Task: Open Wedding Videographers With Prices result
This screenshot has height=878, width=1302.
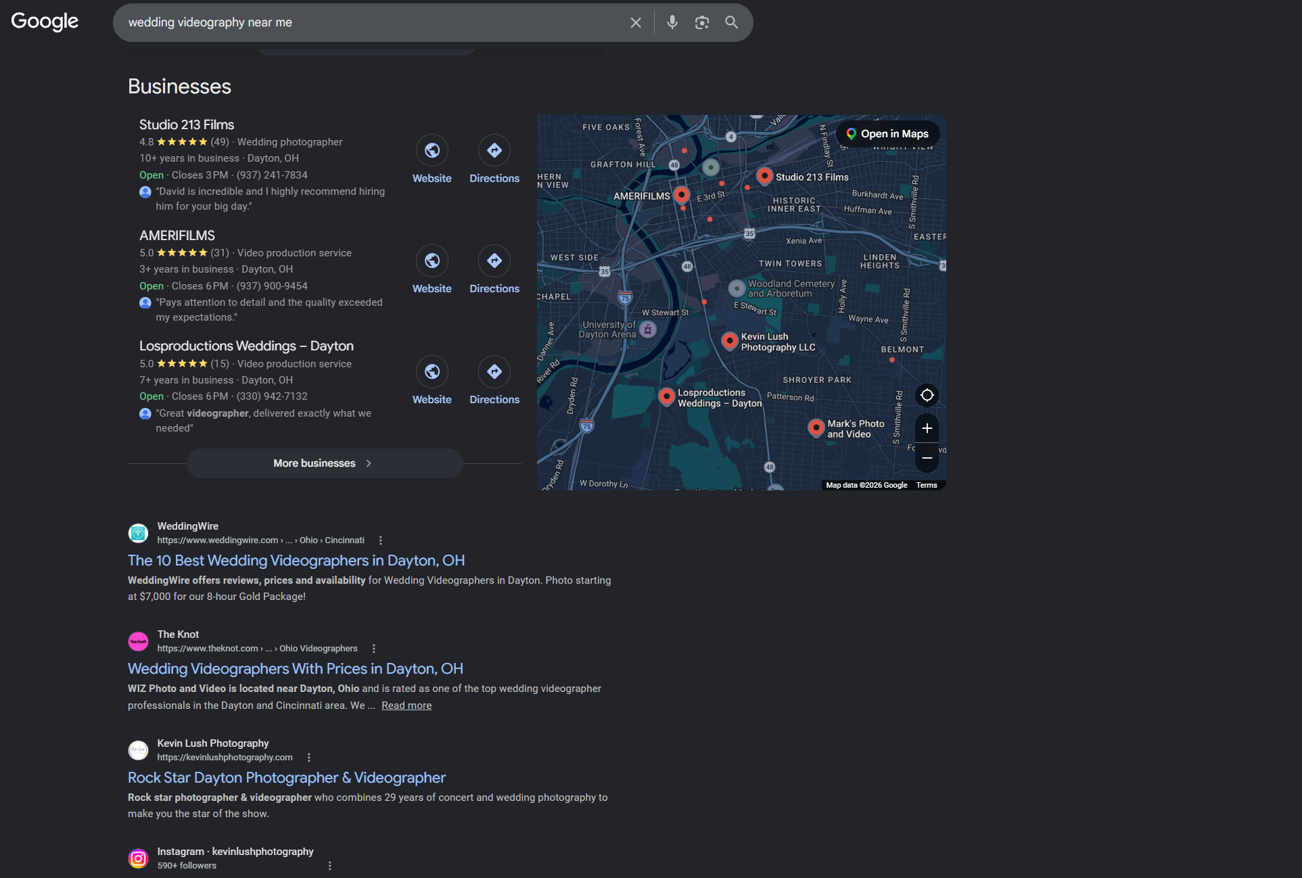Action: point(296,668)
